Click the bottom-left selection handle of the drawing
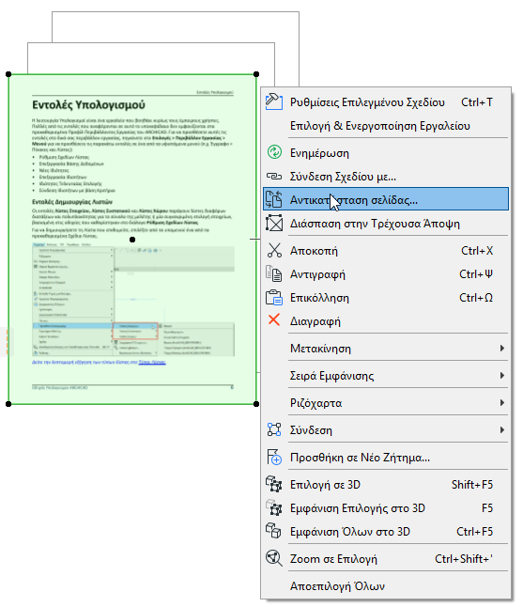523x607 pixels. (x=8, y=404)
